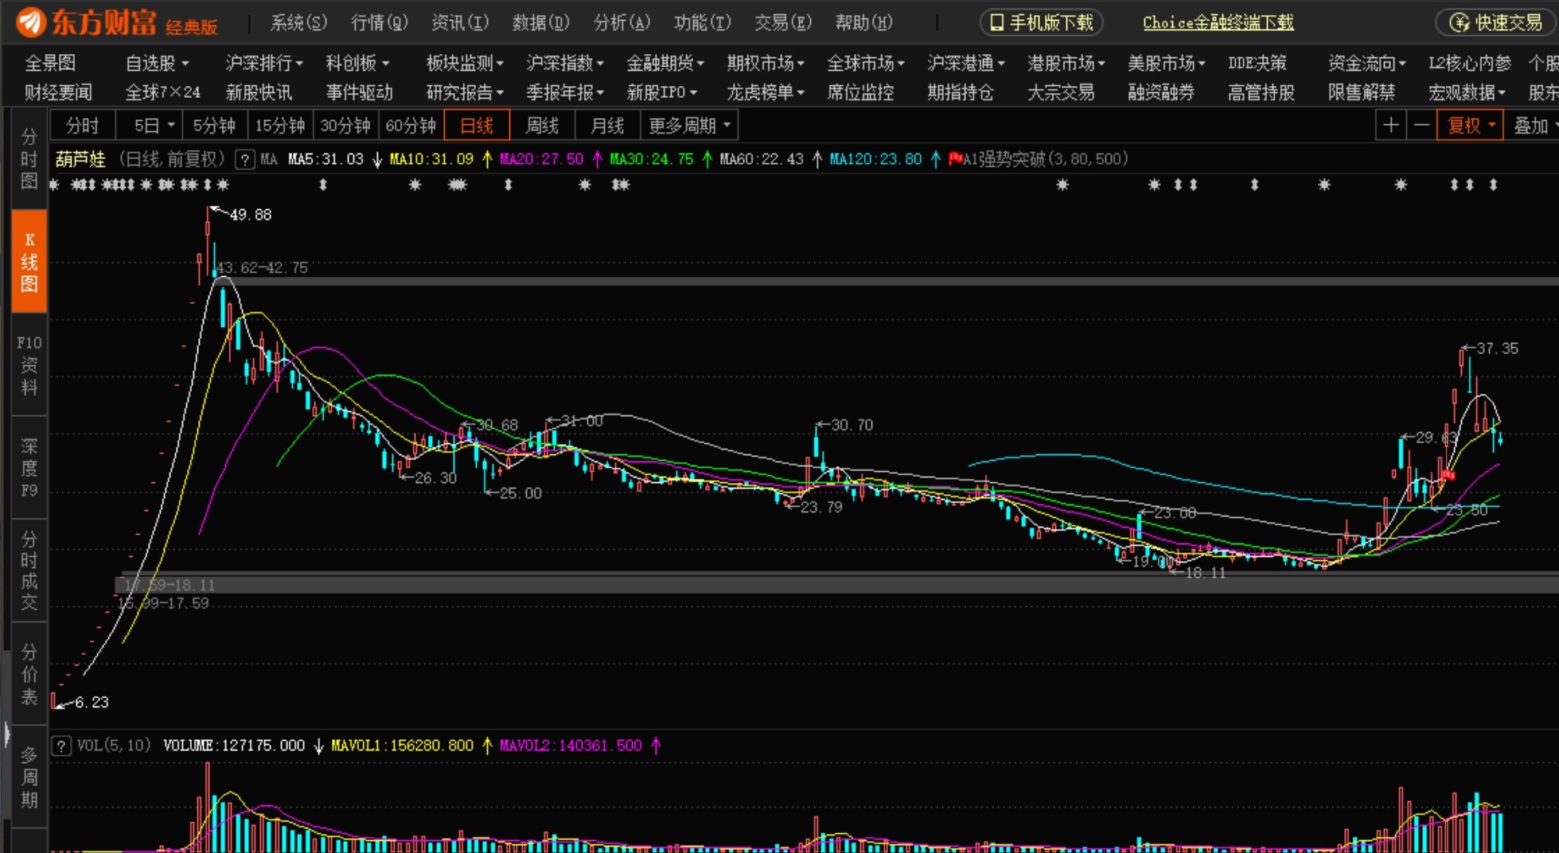Click the 财经要闻 news button
The height and width of the screenshot is (853, 1559).
(58, 92)
